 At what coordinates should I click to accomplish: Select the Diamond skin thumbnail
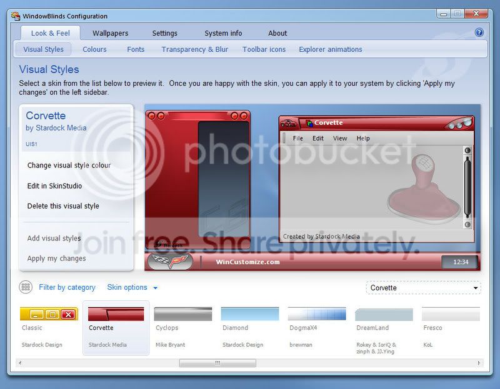click(249, 328)
